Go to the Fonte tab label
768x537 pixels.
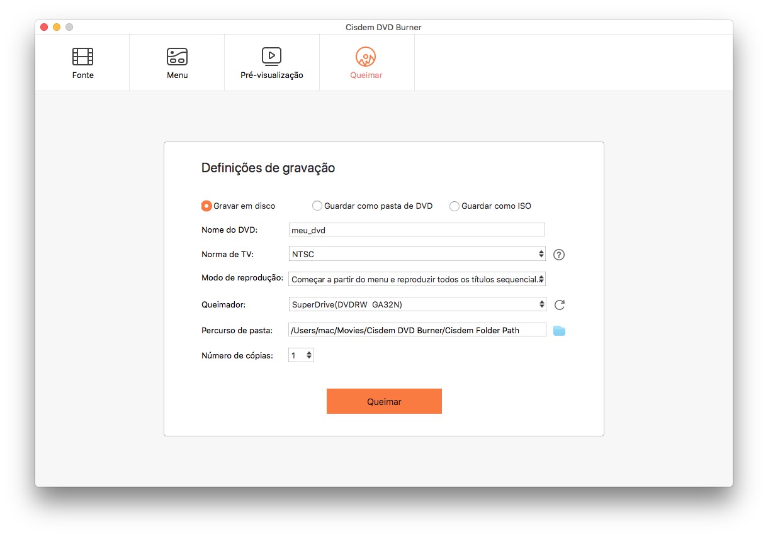(x=82, y=75)
